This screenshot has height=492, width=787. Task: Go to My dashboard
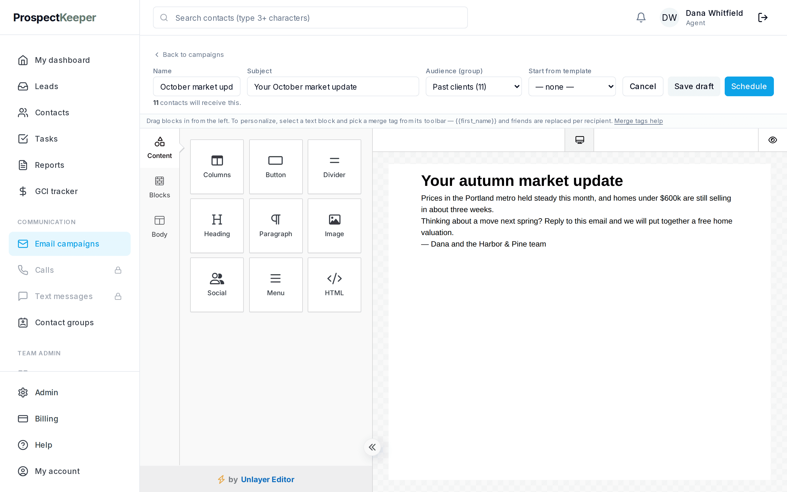pyautogui.click(x=70, y=60)
